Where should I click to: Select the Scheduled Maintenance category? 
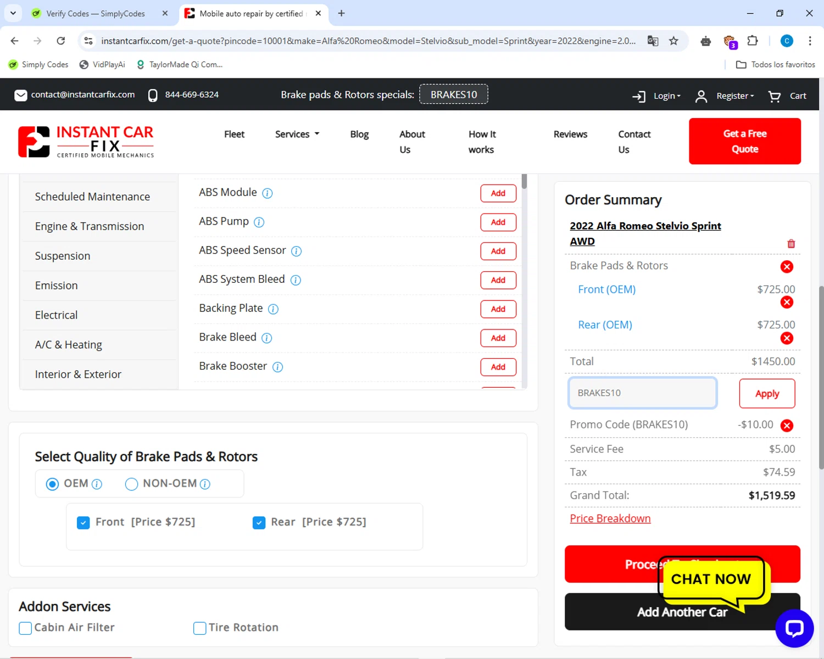(x=99, y=197)
